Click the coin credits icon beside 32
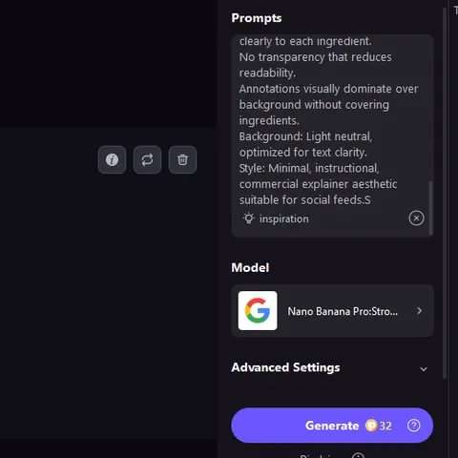The image size is (458, 458). click(371, 426)
